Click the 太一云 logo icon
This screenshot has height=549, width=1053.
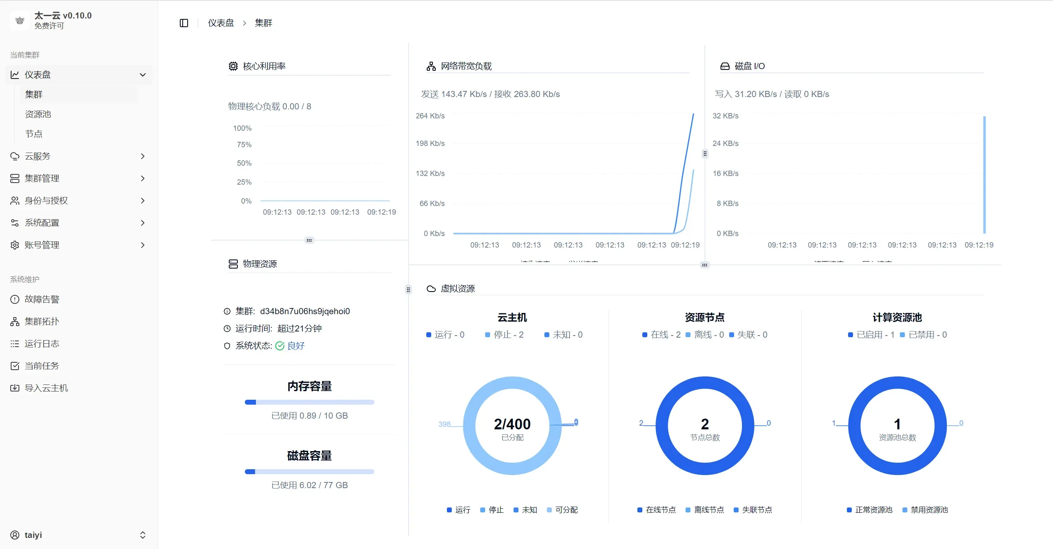click(19, 20)
